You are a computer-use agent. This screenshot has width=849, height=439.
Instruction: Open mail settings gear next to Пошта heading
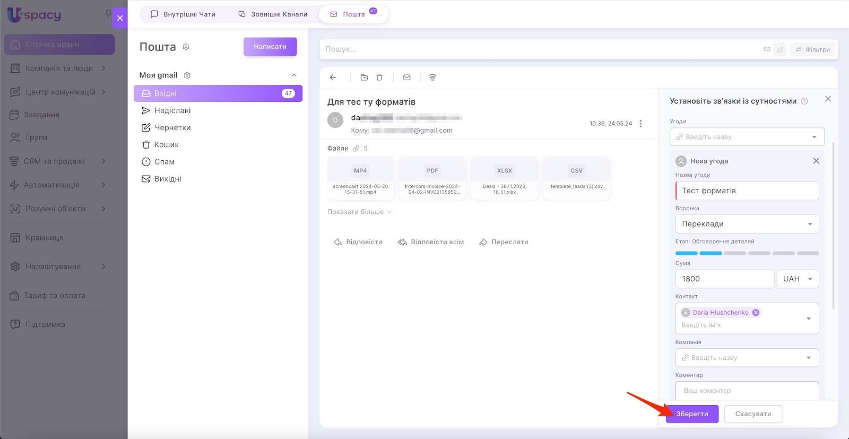pyautogui.click(x=186, y=47)
